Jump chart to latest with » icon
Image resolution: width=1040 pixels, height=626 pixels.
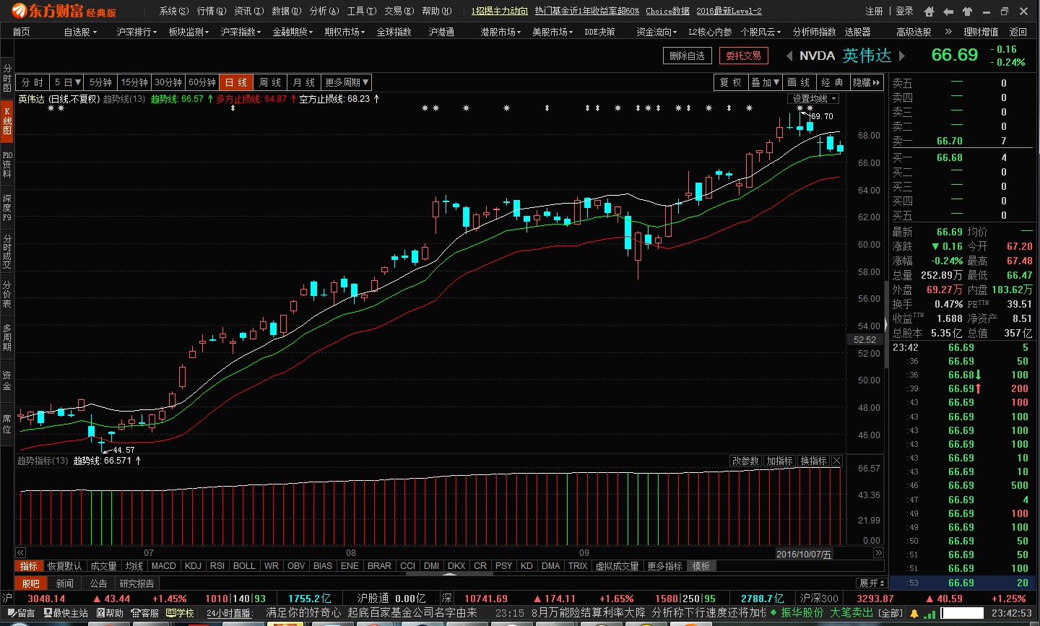(x=879, y=553)
